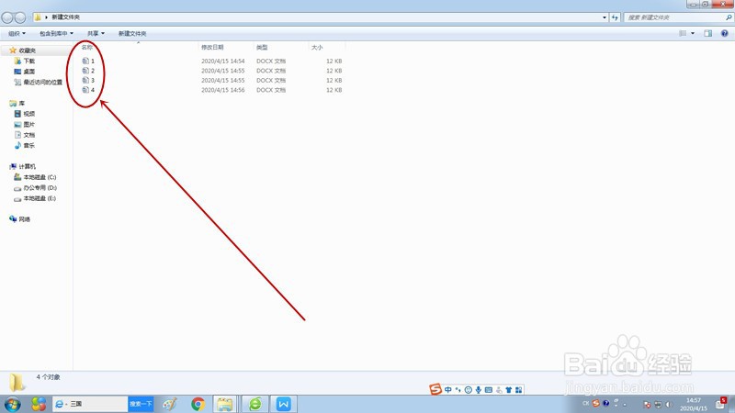Click the 新建文件夹 button in the toolbar
Screen dimensions: 735x413
[132, 33]
